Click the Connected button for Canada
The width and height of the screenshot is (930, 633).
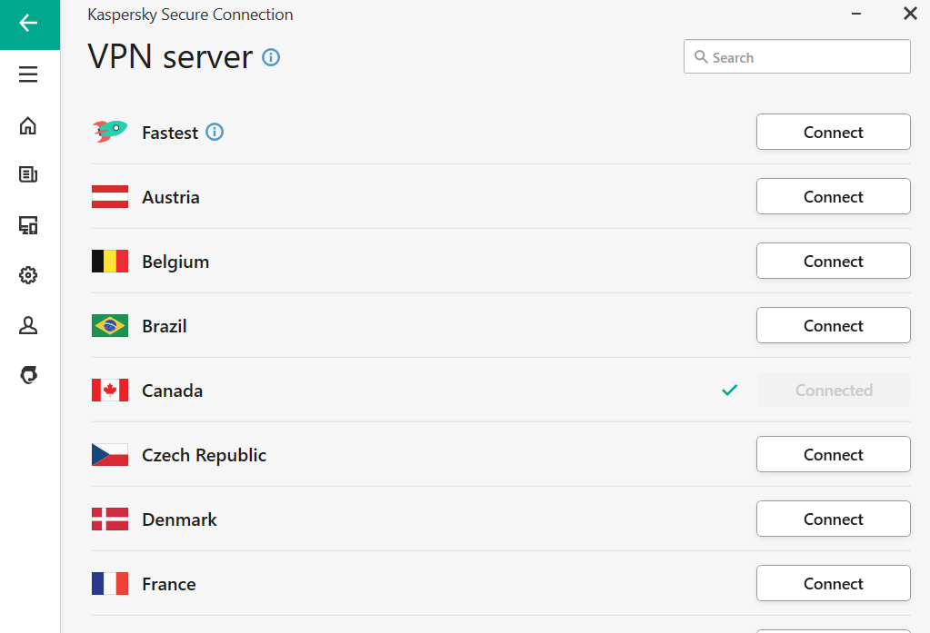pos(833,391)
